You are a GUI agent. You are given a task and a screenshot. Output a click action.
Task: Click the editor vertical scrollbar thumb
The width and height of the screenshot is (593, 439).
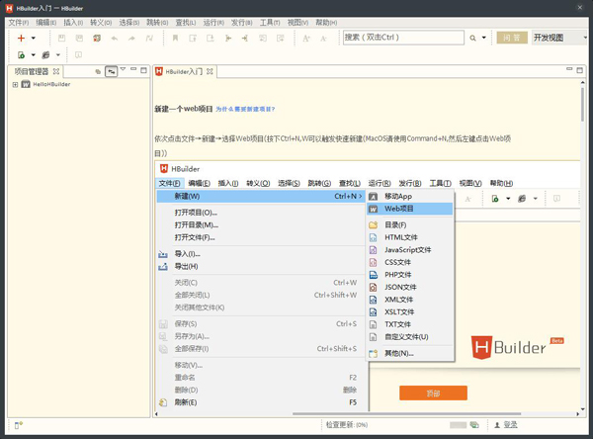tap(582, 105)
